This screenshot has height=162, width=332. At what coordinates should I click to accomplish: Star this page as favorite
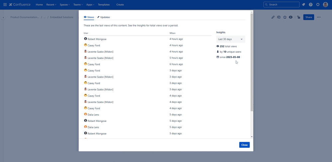click(285, 17)
